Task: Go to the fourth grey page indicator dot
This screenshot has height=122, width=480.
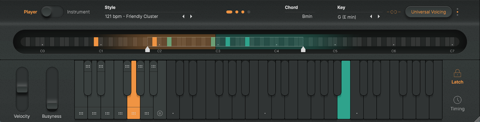Action: 249,12
